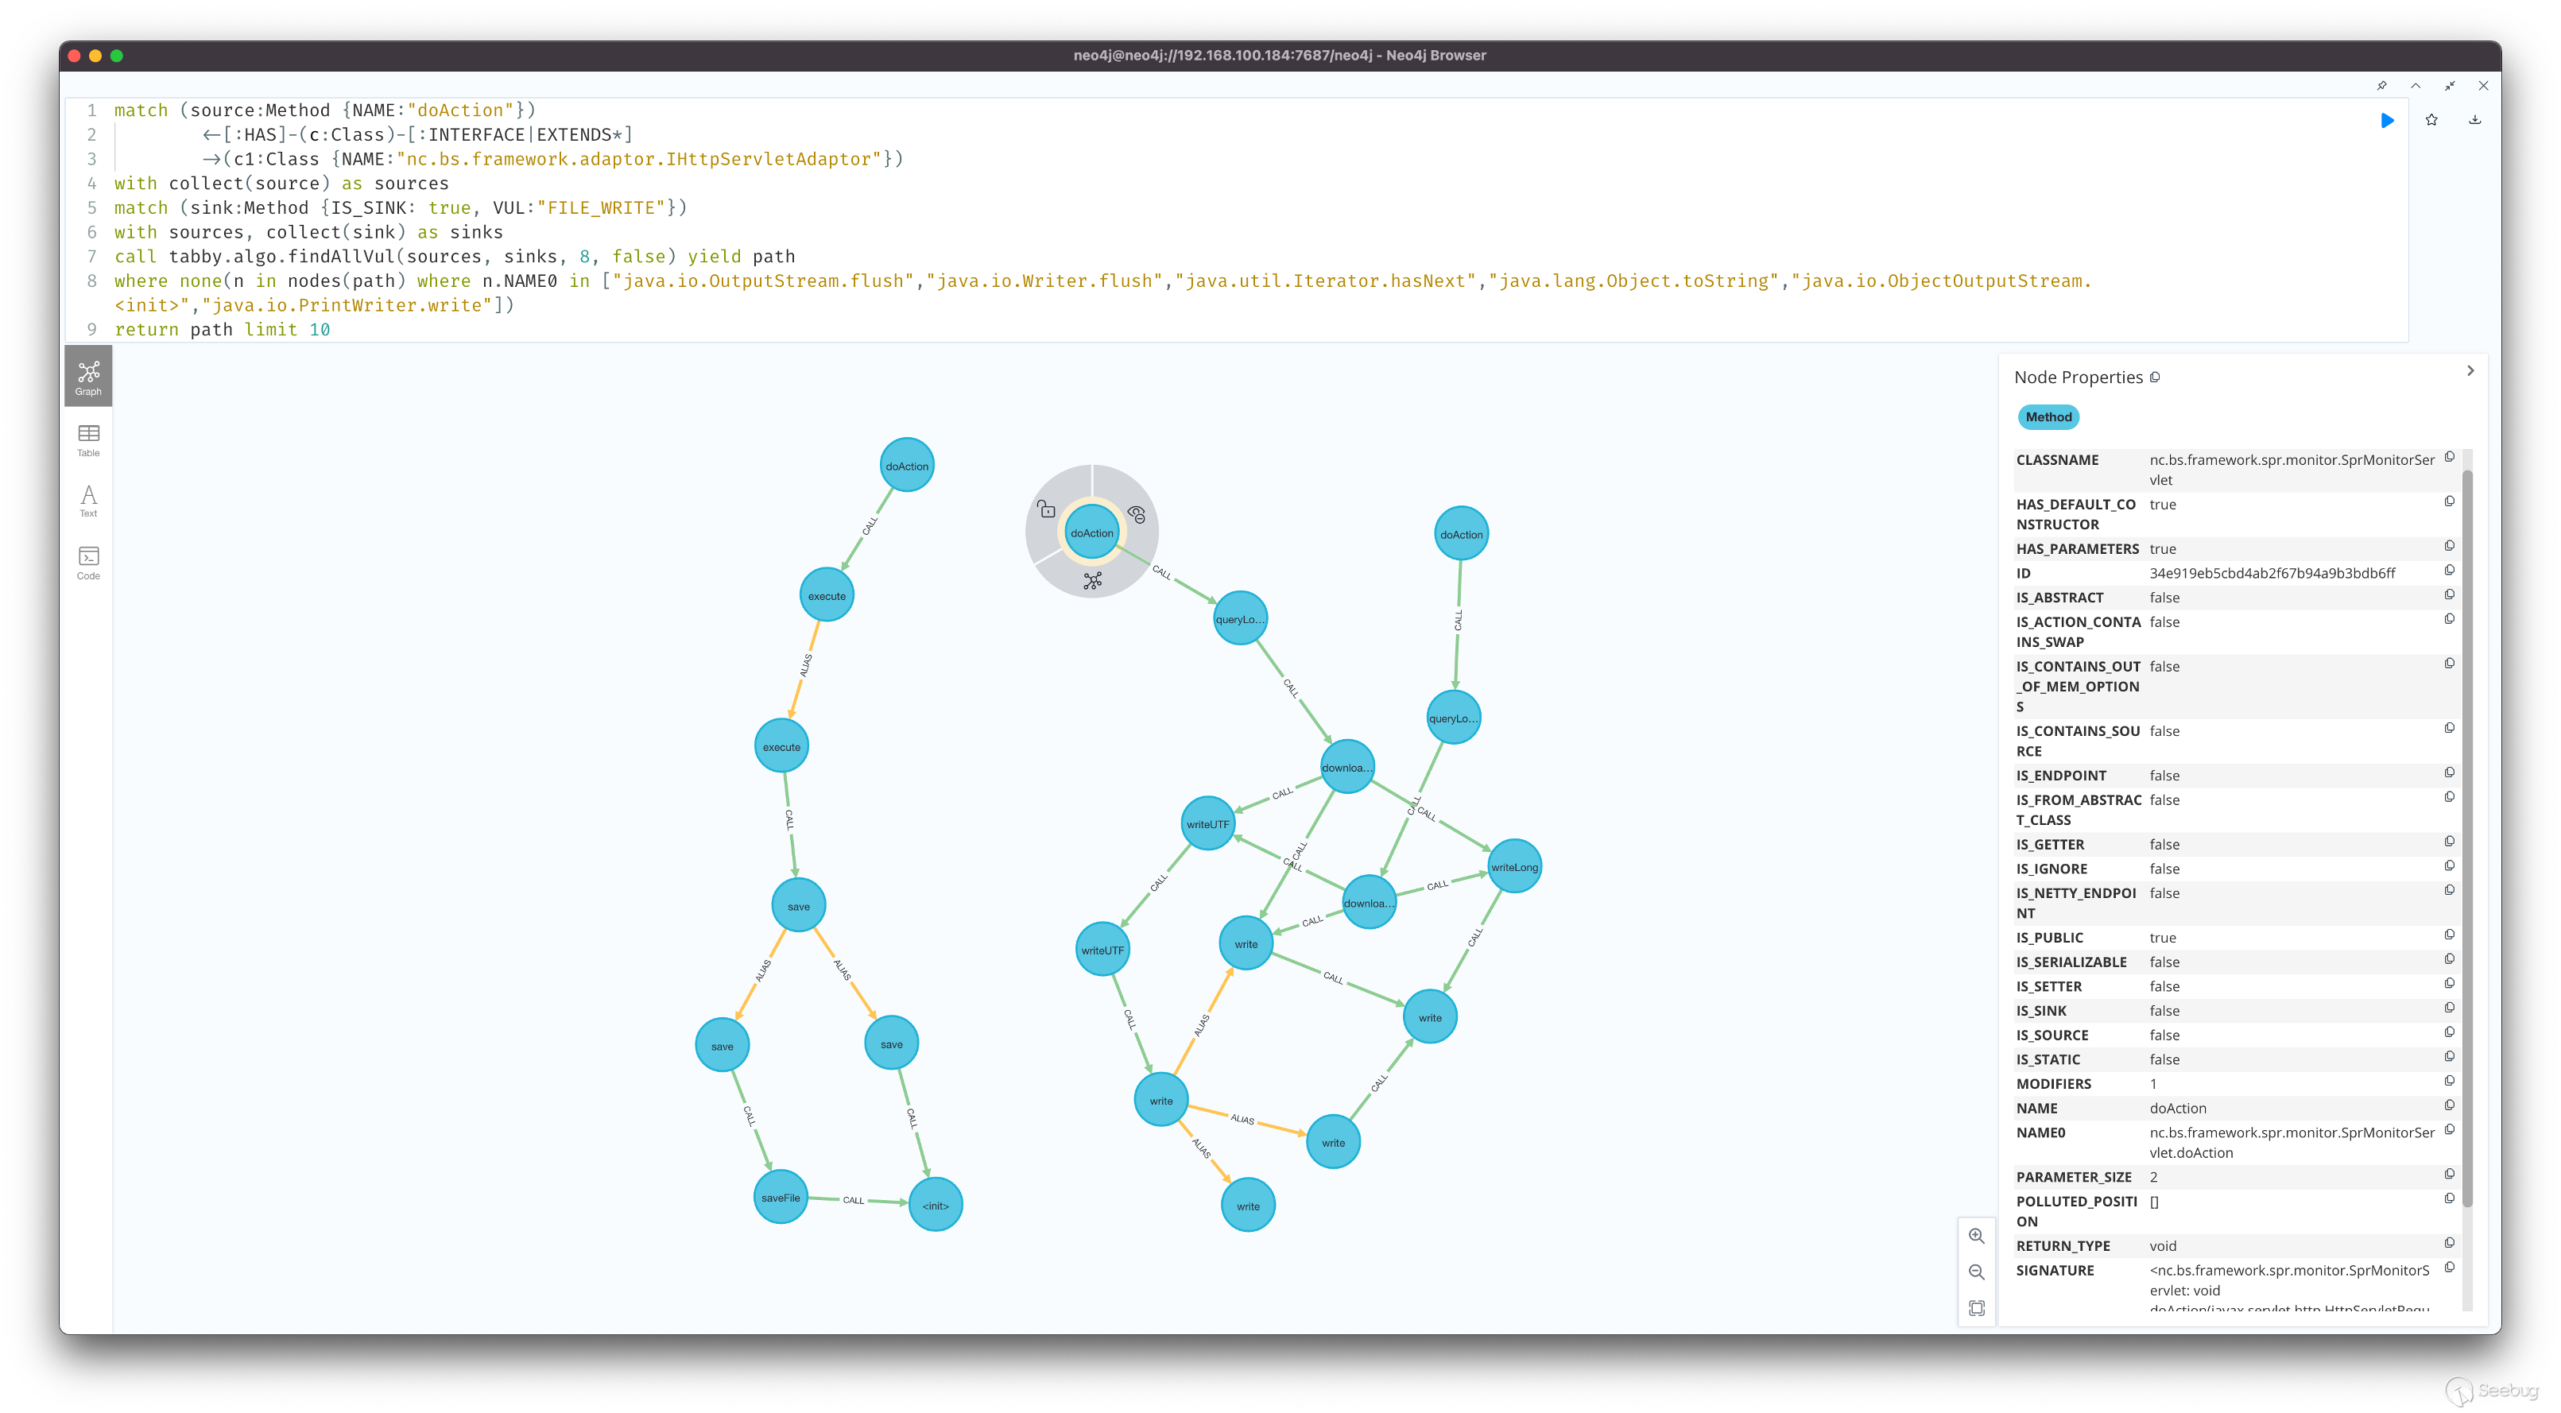The height and width of the screenshot is (1413, 2561).
Task: Expand doAction node relationships from ring menu
Action: 1093,581
